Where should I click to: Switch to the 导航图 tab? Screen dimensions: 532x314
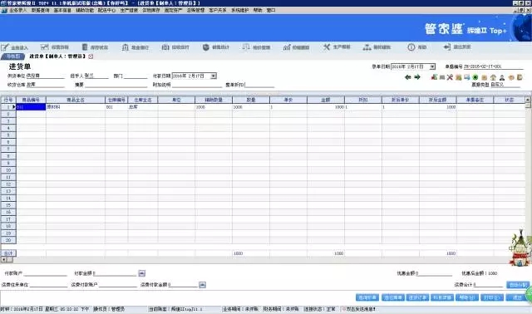pyautogui.click(x=13, y=56)
